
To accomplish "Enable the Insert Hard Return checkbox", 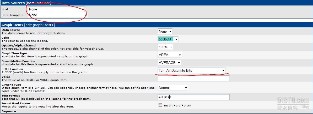I will (160, 105).
